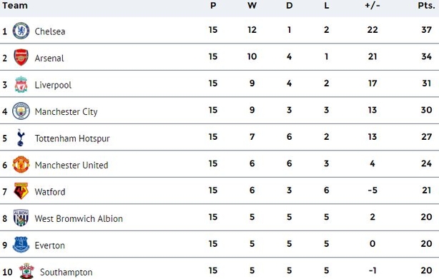The image size is (439, 279).
Task: Open the Tottenham Hotspur team link
Action: click(x=72, y=138)
